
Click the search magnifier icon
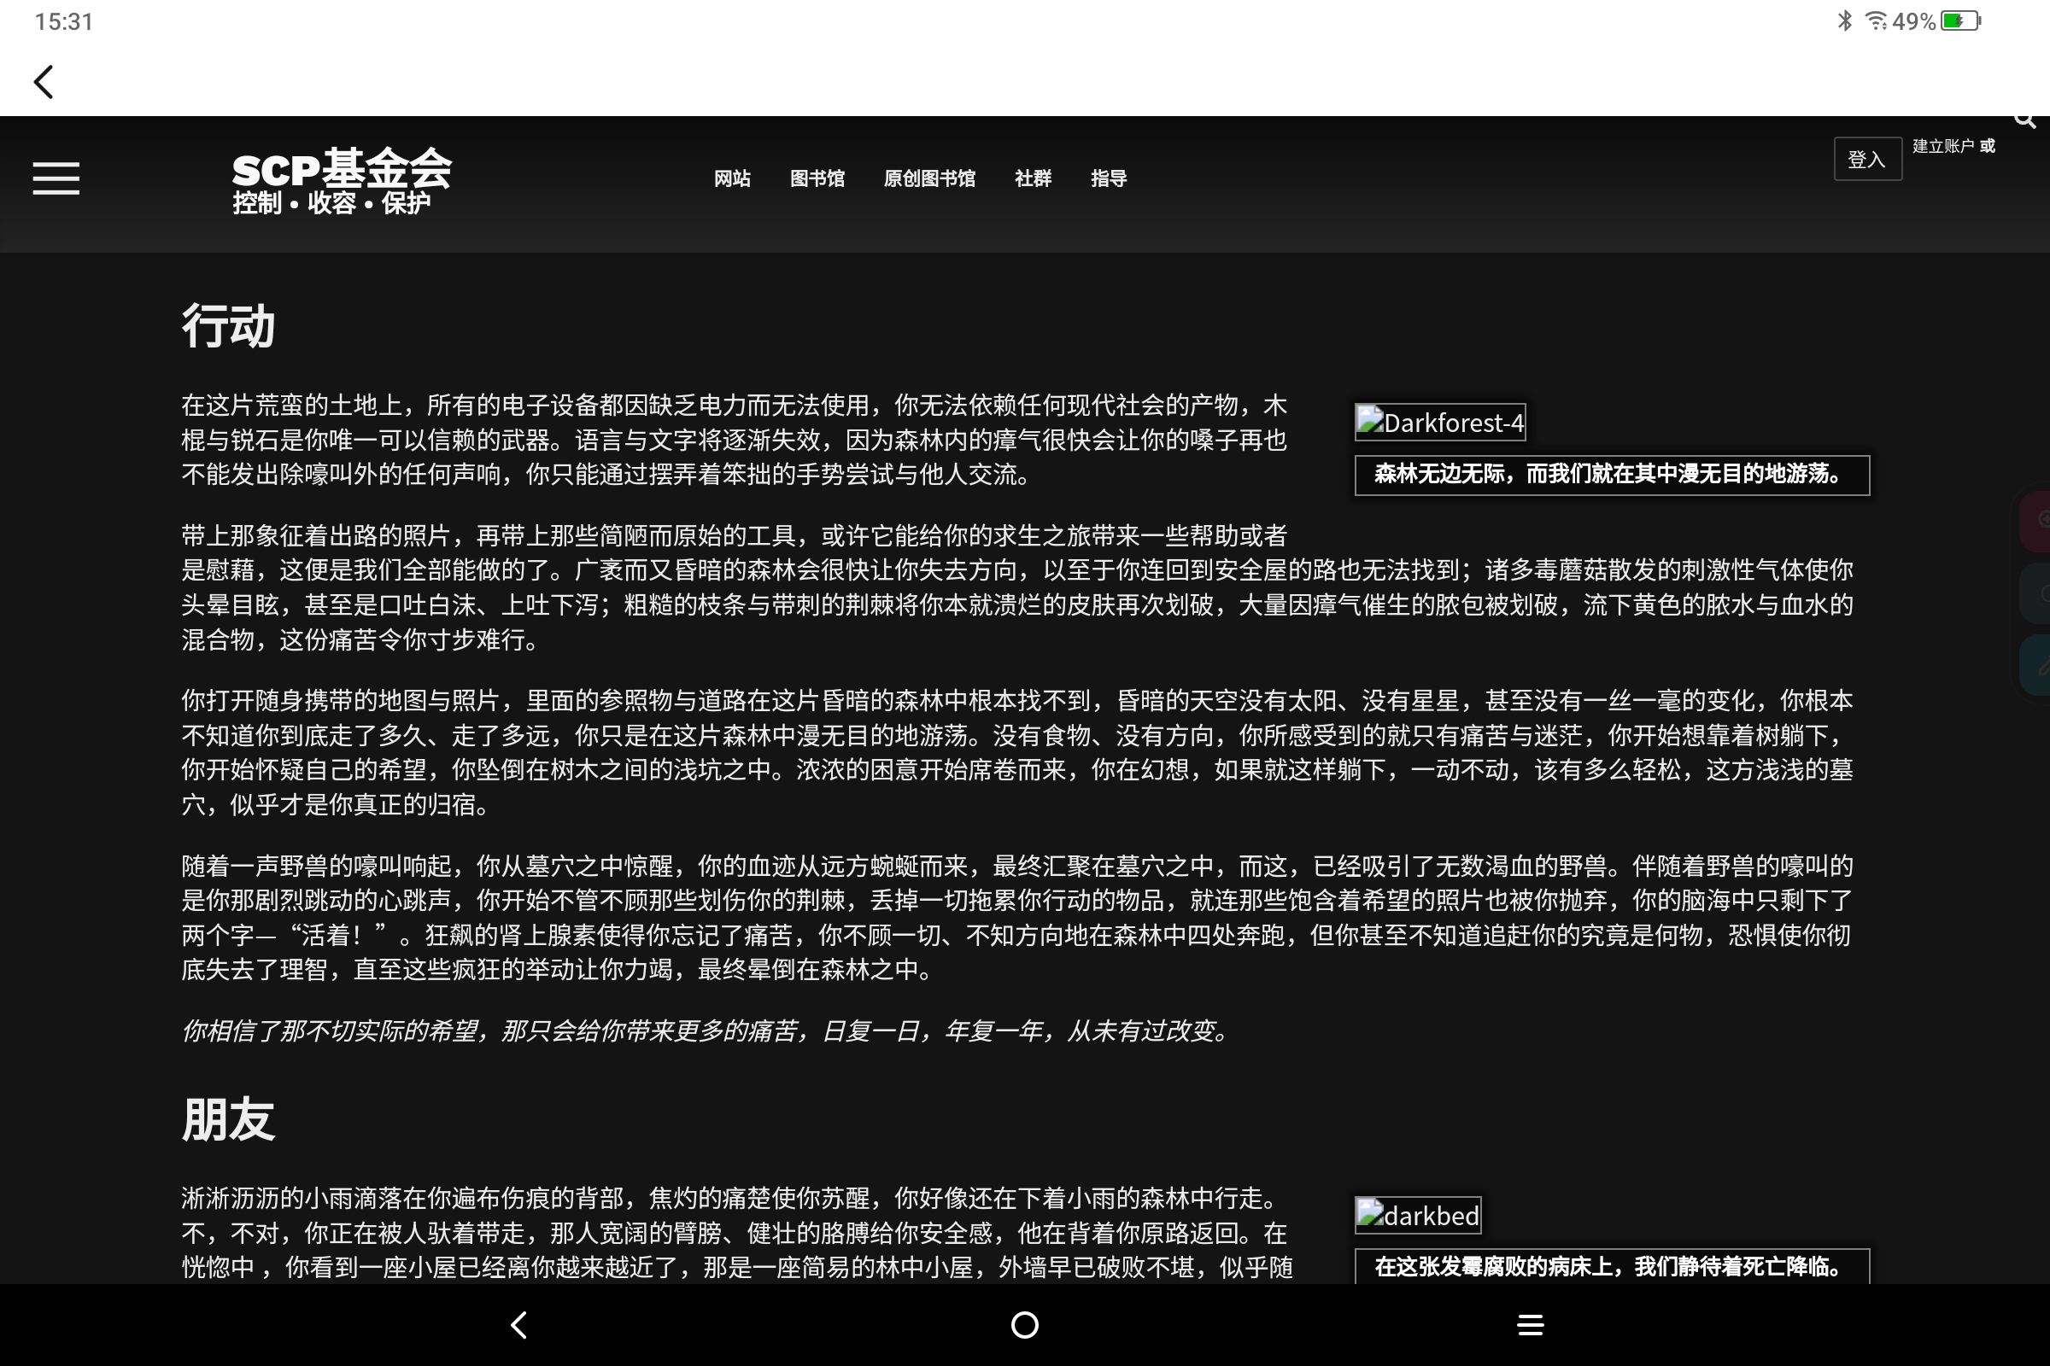(2024, 120)
